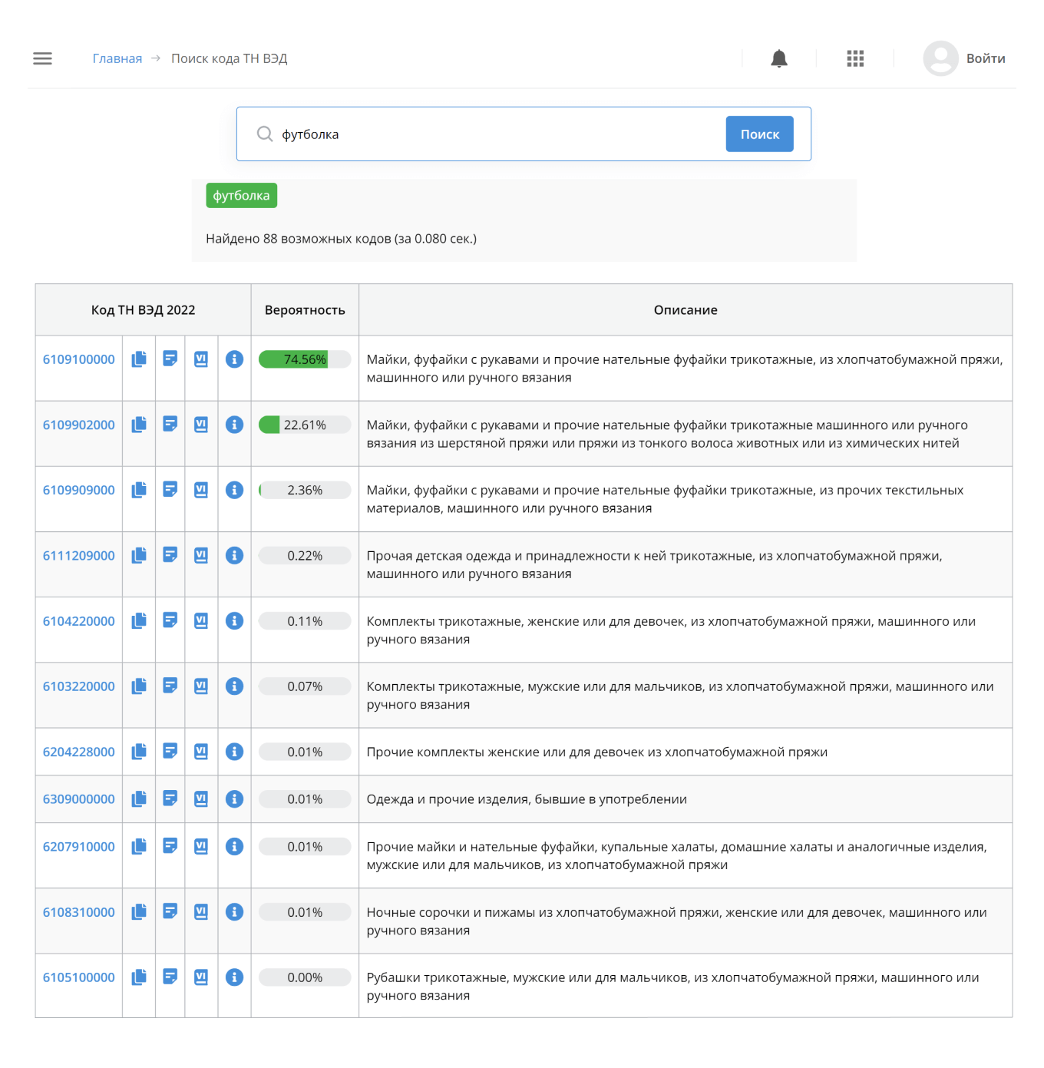Open code link 6204228000
This screenshot has height=1068, width=1044.
pos(79,752)
